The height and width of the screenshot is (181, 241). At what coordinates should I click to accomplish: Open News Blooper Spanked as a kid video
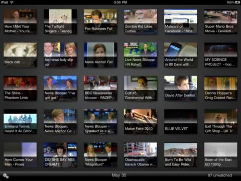(100, 122)
